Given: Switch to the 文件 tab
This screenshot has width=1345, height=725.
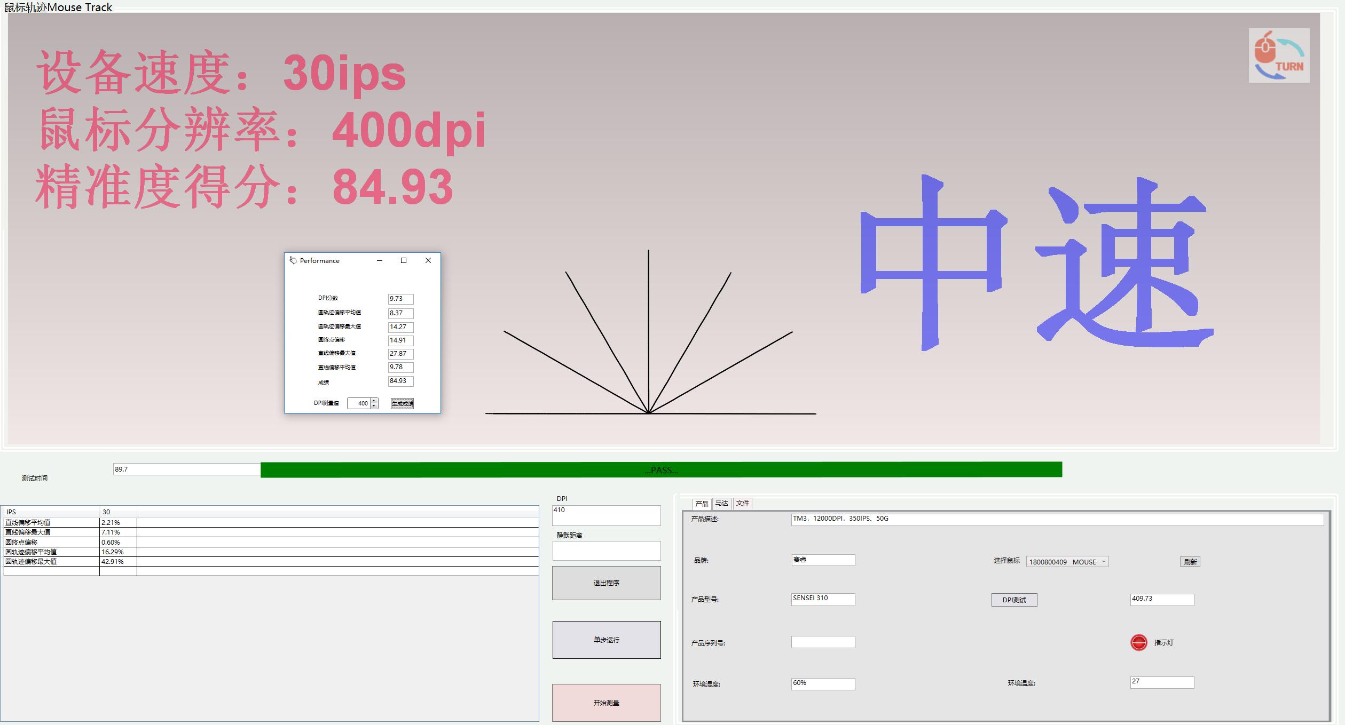Looking at the screenshot, I should click(742, 503).
